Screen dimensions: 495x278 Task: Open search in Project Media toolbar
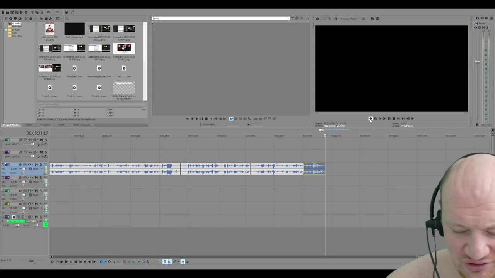click(x=67, y=19)
